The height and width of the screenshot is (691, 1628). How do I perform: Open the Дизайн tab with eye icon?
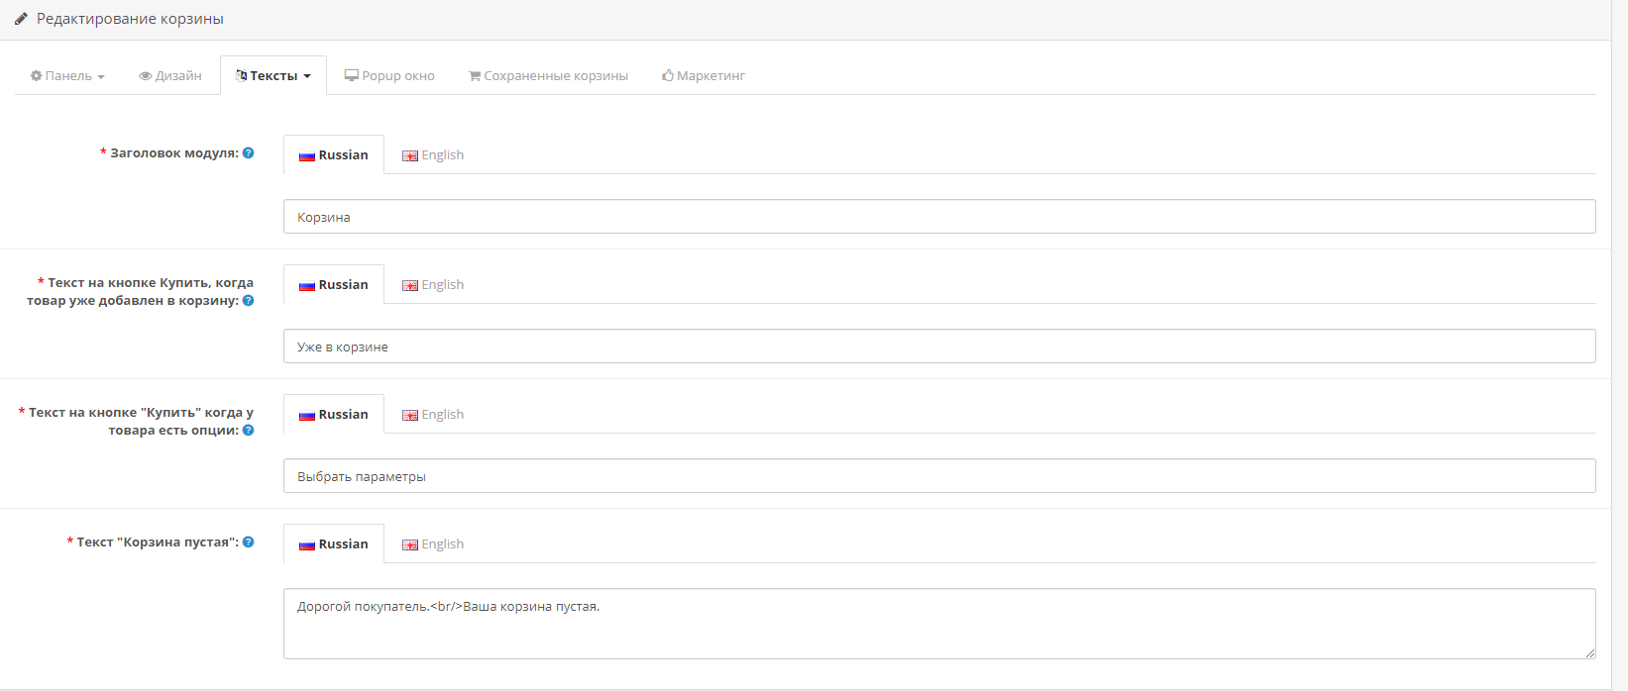[x=170, y=76]
